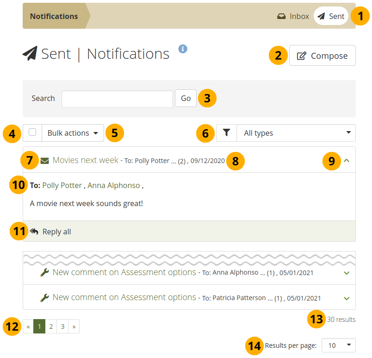The image size is (372, 358).
Task: Tick the select-all checkbox next to Bulk actions
Action: coord(32,132)
